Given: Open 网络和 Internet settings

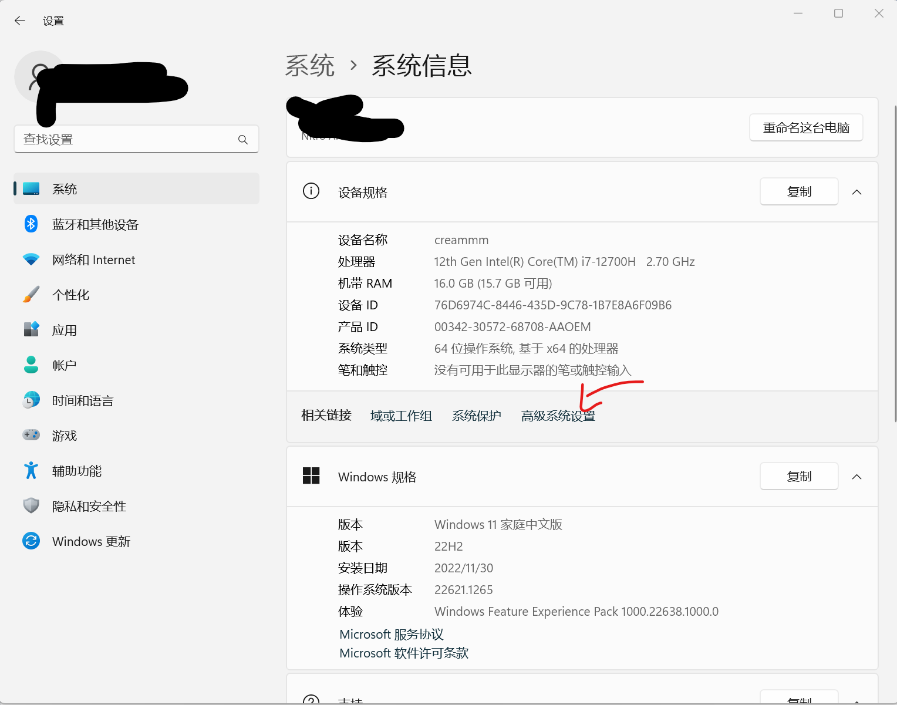Looking at the screenshot, I should tap(93, 260).
